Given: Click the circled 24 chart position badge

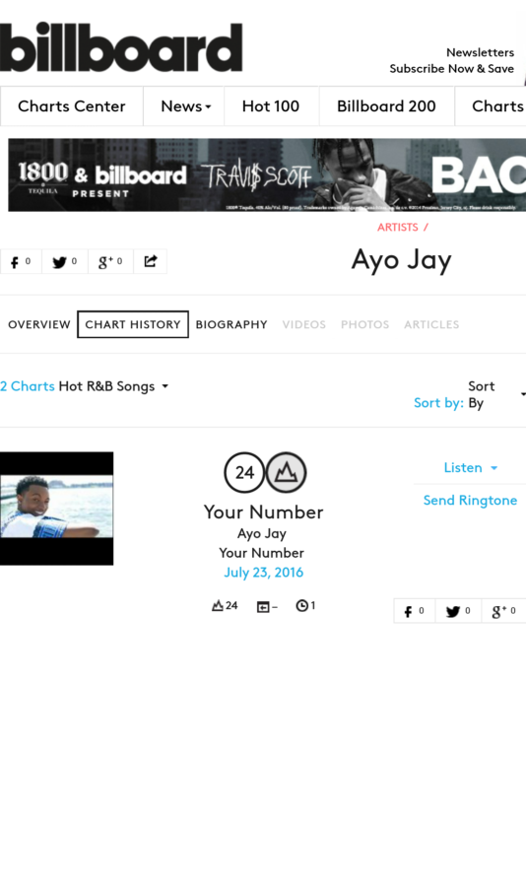Looking at the screenshot, I should [x=244, y=472].
